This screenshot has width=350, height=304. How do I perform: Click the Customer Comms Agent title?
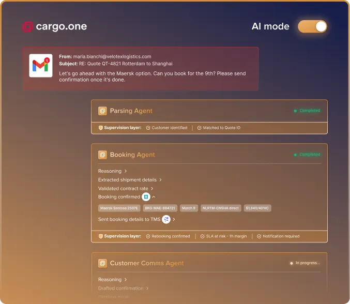click(147, 263)
